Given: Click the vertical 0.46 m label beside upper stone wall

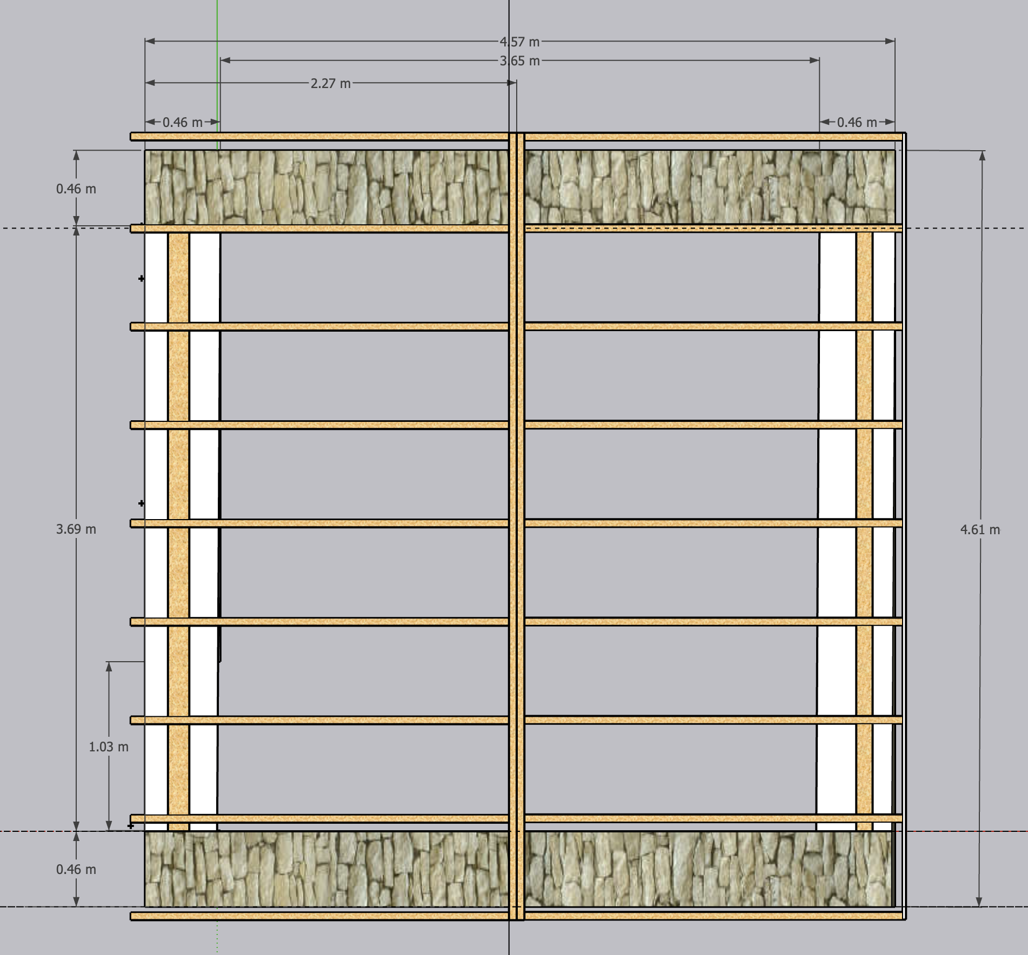Looking at the screenshot, I should pos(76,189).
